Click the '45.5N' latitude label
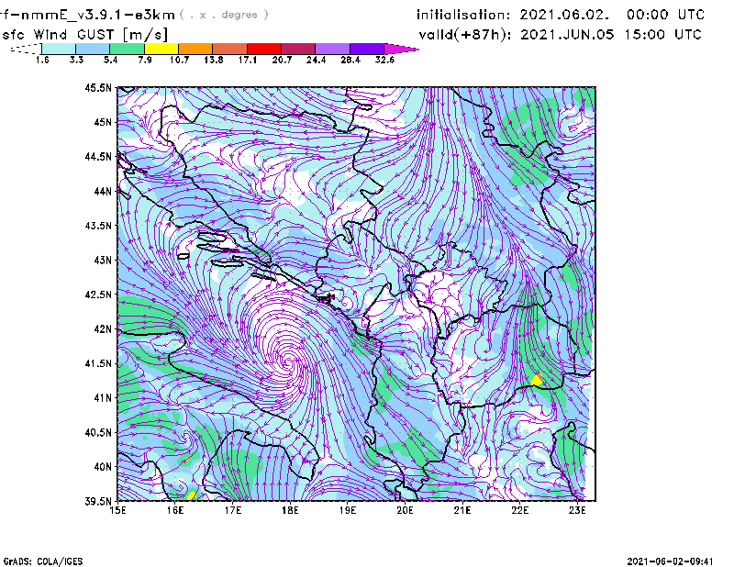Image resolution: width=734 pixels, height=567 pixels. tap(98, 87)
